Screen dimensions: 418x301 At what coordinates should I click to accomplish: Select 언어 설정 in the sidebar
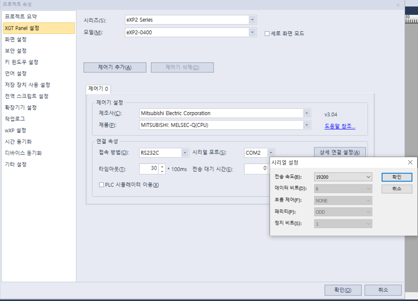point(15,73)
